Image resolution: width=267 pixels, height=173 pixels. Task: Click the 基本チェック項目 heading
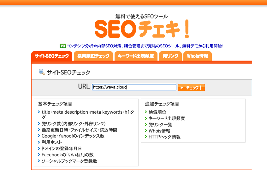coord(55,104)
